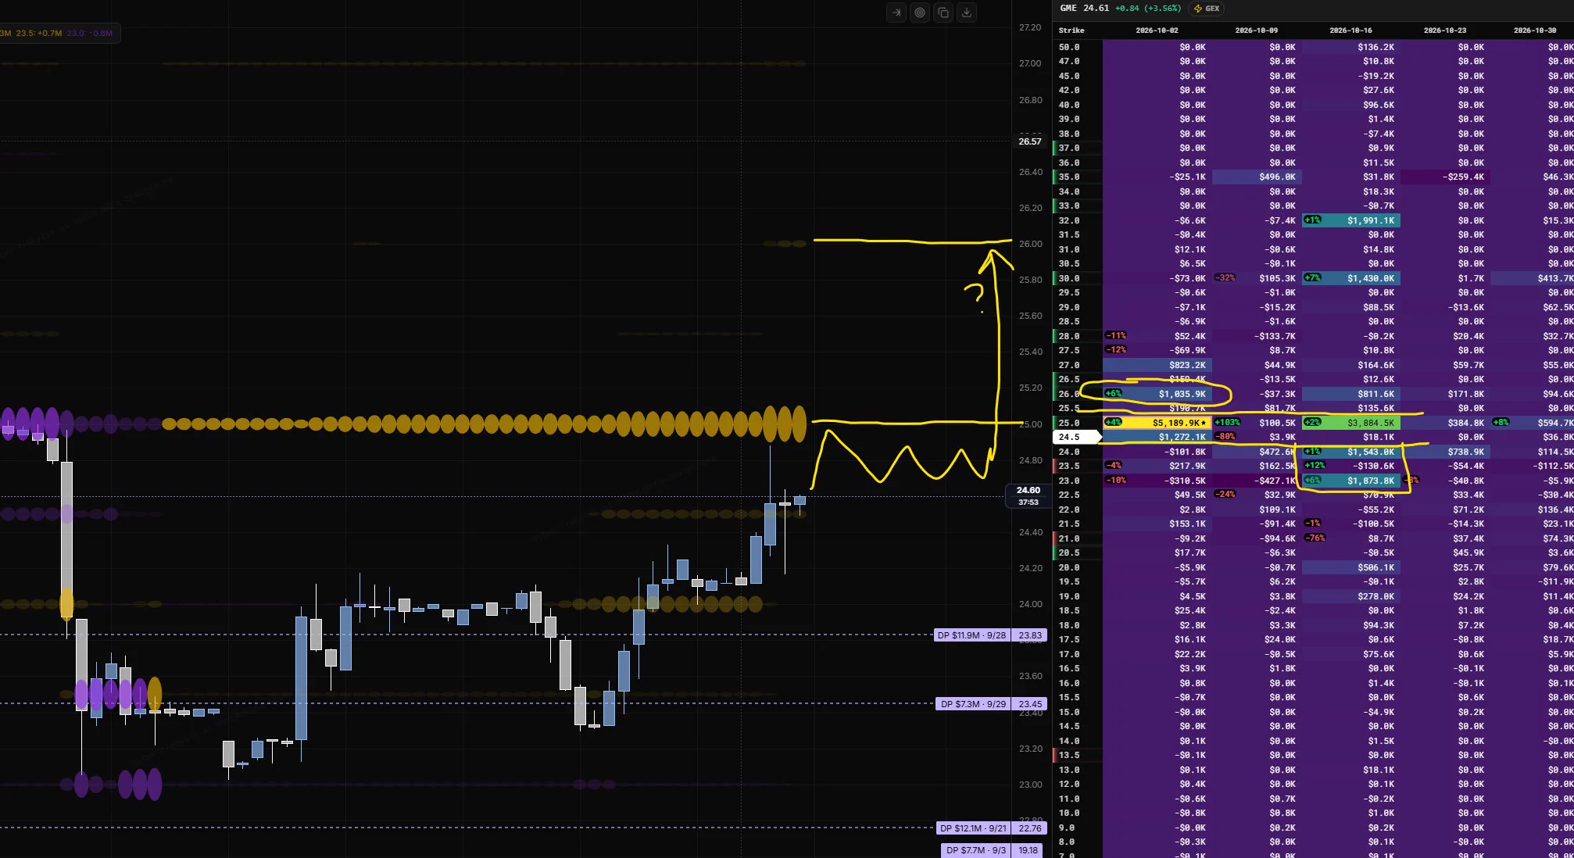Click DP $7.3M 9/29 level label
The height and width of the screenshot is (858, 1574).
click(x=974, y=704)
